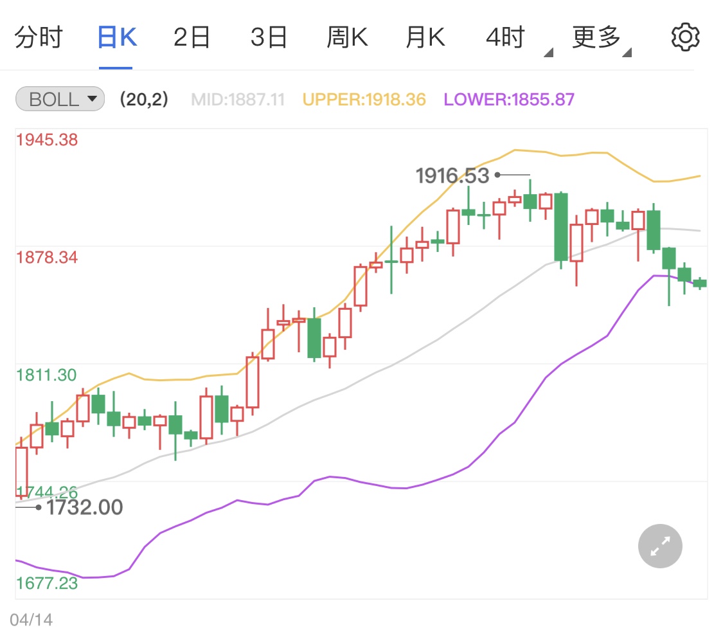Viewport: 723px width, 630px height.
Task: Open the BOLL indicator dropdown
Action: pos(60,99)
